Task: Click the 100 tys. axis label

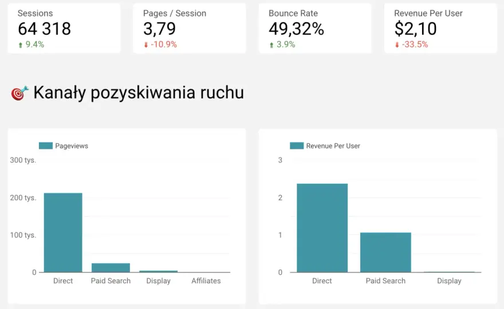Action: (x=23, y=235)
